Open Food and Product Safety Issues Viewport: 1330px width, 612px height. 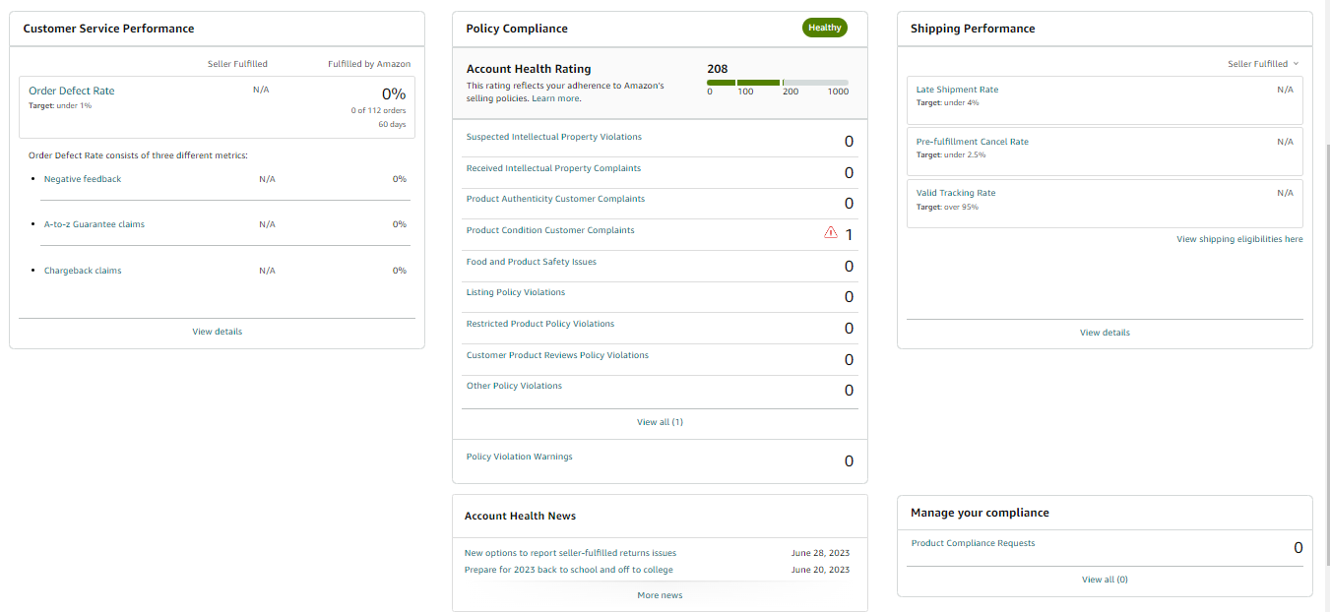click(532, 262)
